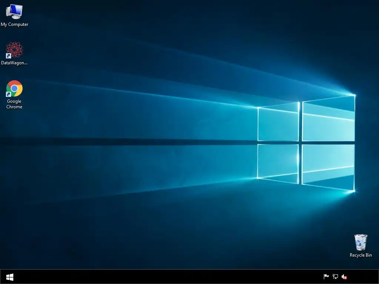This screenshot has height=284, width=379.
Task: Click the "Google Chrome" label text
Action: tap(14, 104)
